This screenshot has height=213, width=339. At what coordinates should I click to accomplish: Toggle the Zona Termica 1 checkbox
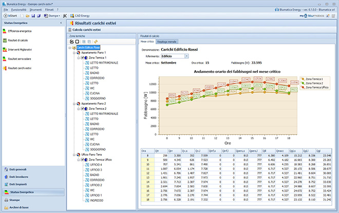click(82, 57)
